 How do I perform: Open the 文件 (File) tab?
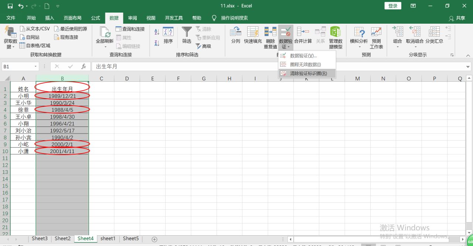[x=11, y=18]
